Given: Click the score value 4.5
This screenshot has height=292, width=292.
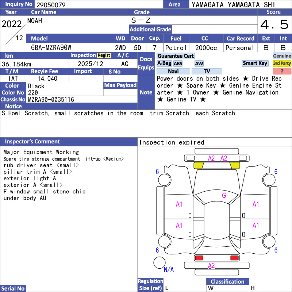Looking at the screenshot, I should pos(274,24).
